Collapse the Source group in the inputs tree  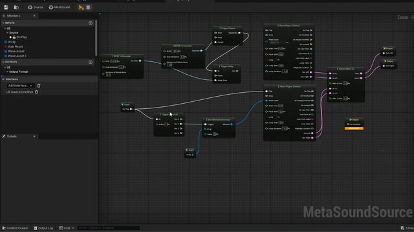(x=7, y=33)
